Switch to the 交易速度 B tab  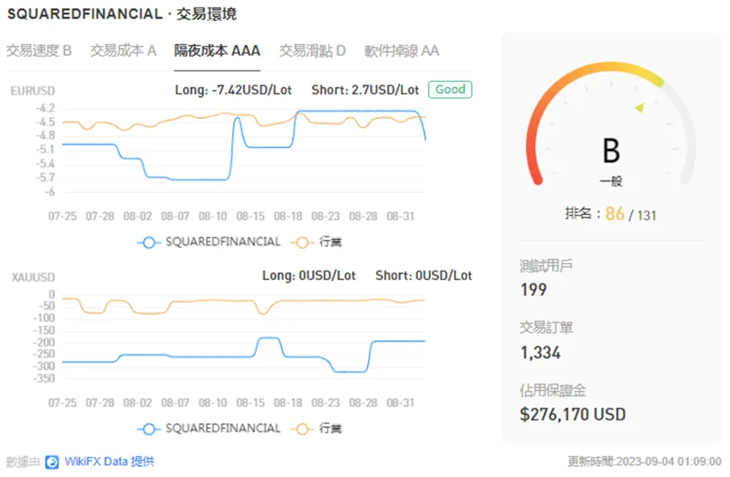click(39, 51)
